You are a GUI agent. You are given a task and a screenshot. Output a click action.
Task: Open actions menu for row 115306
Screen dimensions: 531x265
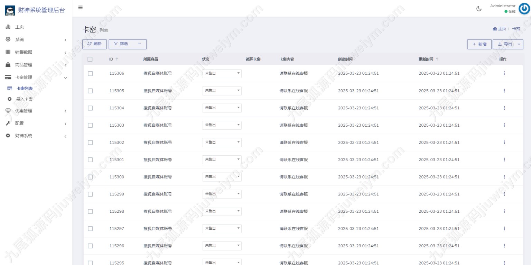coord(504,73)
